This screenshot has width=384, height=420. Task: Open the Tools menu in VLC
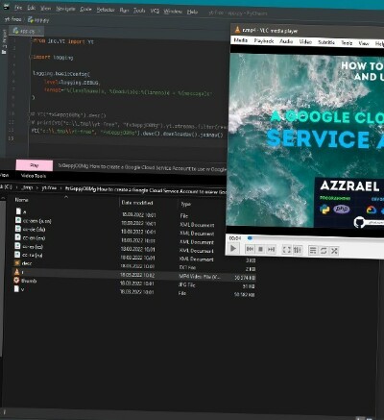click(x=347, y=42)
